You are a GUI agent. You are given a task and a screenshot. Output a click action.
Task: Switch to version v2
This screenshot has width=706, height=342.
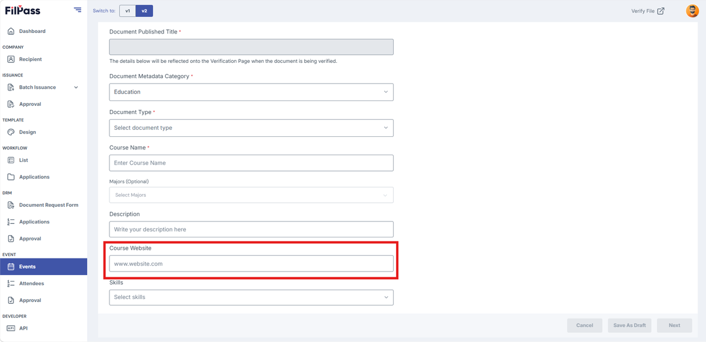click(x=144, y=11)
